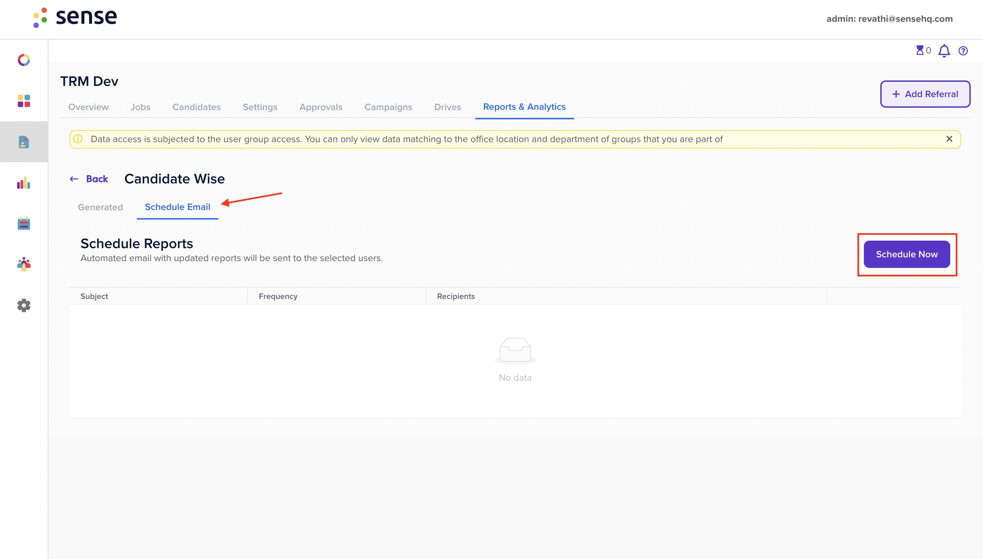Switch to the Campaigns tab
The image size is (983, 559).
[388, 107]
